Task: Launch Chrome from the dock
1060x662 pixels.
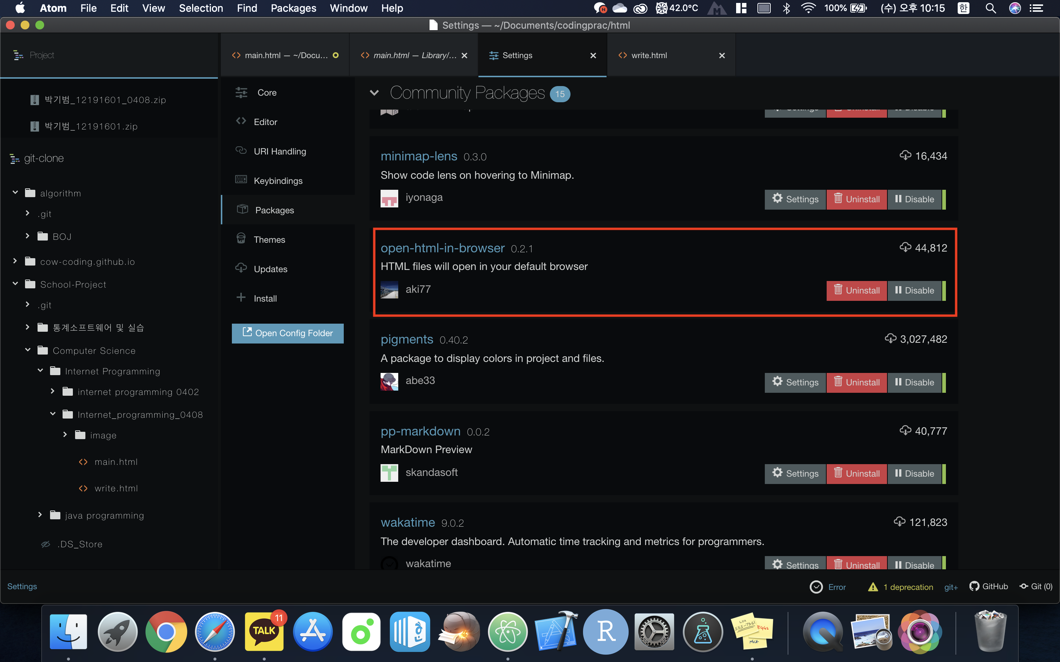Action: (x=166, y=631)
